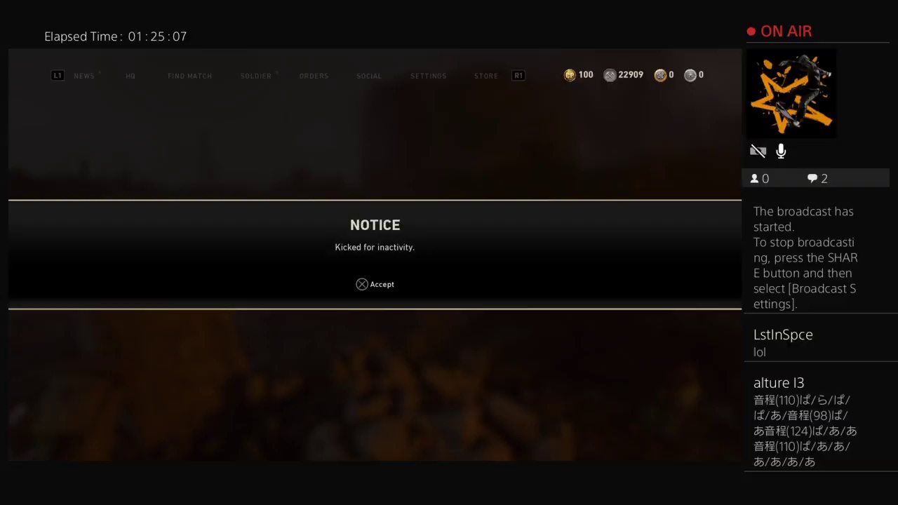The image size is (898, 505).
Task: Toggle the broadcast microphone icon
Action: pyautogui.click(x=781, y=151)
